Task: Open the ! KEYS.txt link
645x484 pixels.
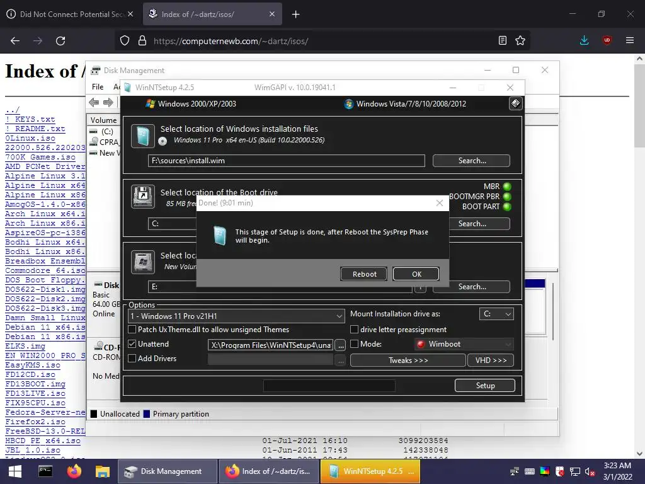Action: pos(30,119)
